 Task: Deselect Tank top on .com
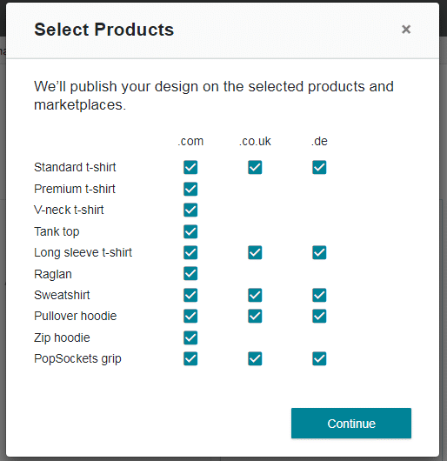pos(190,231)
